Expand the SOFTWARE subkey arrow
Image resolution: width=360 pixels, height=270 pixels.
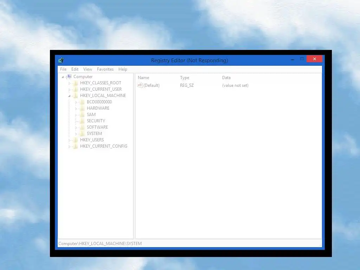pyautogui.click(x=76, y=127)
